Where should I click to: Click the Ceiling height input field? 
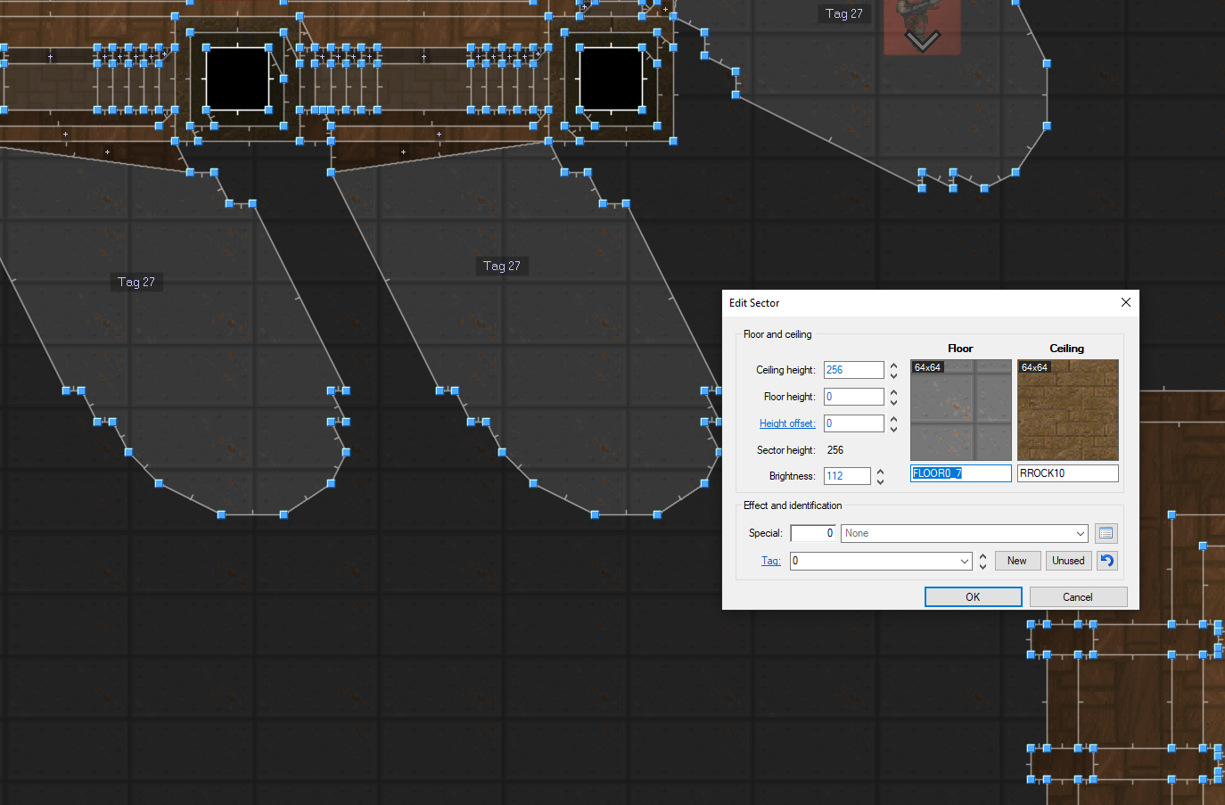click(x=852, y=370)
